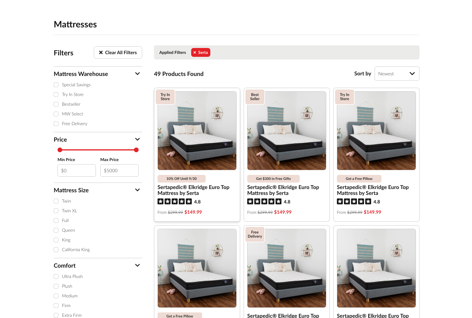This screenshot has height=318, width=472.
Task: Tick the Bestseller checkbox
Action: [56, 104]
